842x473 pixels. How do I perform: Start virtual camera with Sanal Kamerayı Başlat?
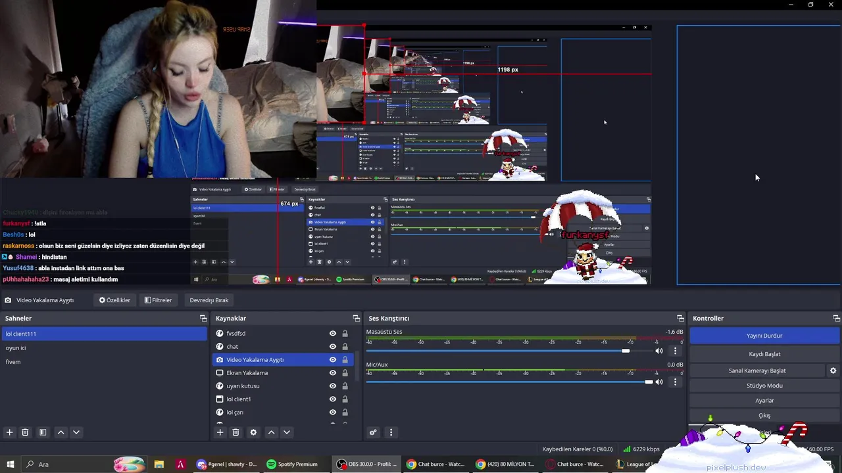click(757, 371)
